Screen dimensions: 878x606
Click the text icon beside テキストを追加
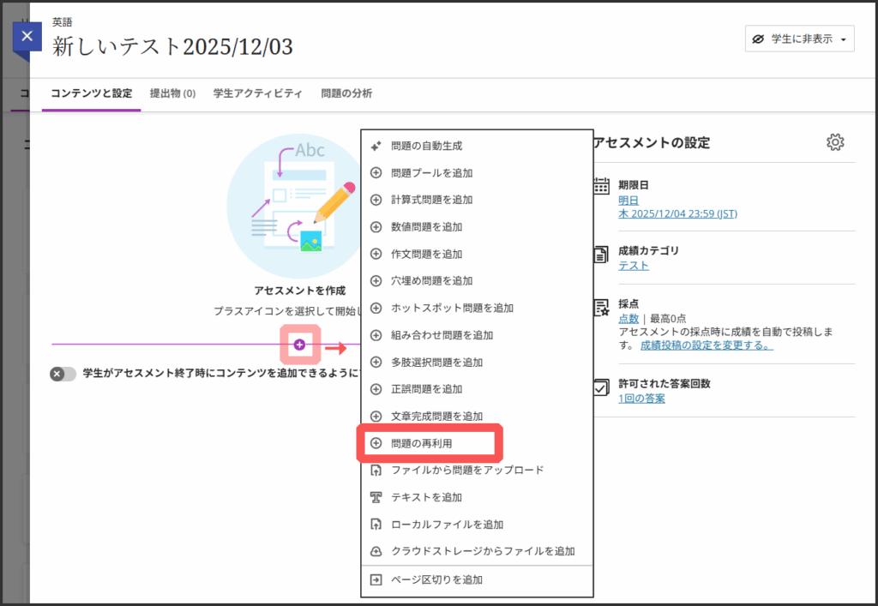376,497
